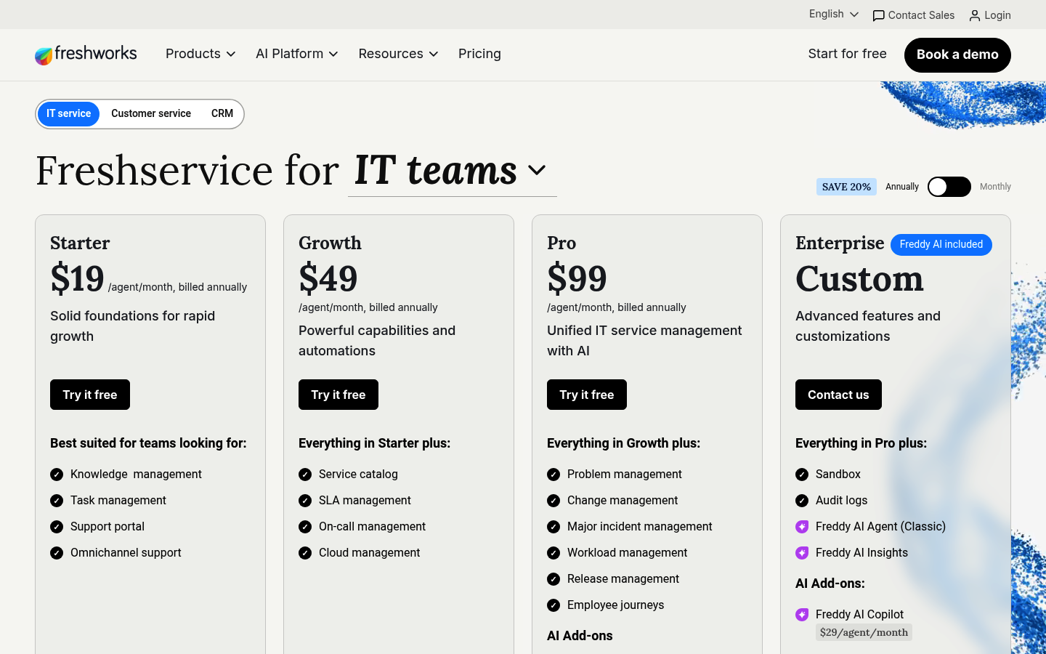The width and height of the screenshot is (1046, 654).
Task: Toggle billing between Annually and Monthly
Action: pos(949,187)
